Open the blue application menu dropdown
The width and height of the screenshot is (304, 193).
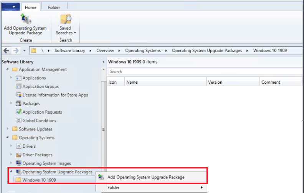pyautogui.click(x=10, y=7)
